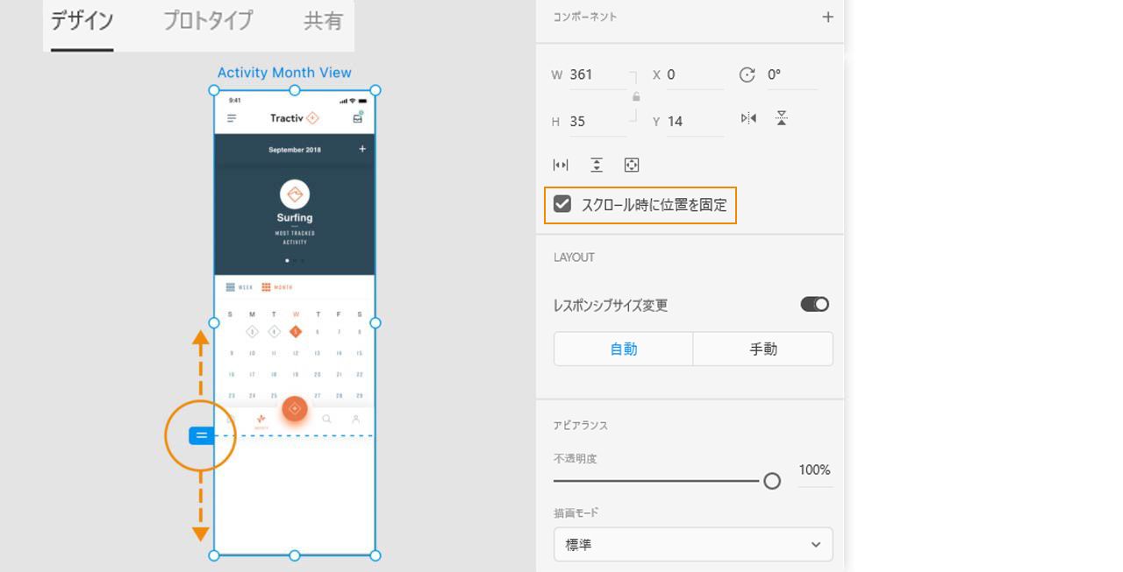The height and width of the screenshot is (572, 1123).
Task: Click the profile icon in the bottom navigation
Action: (354, 420)
